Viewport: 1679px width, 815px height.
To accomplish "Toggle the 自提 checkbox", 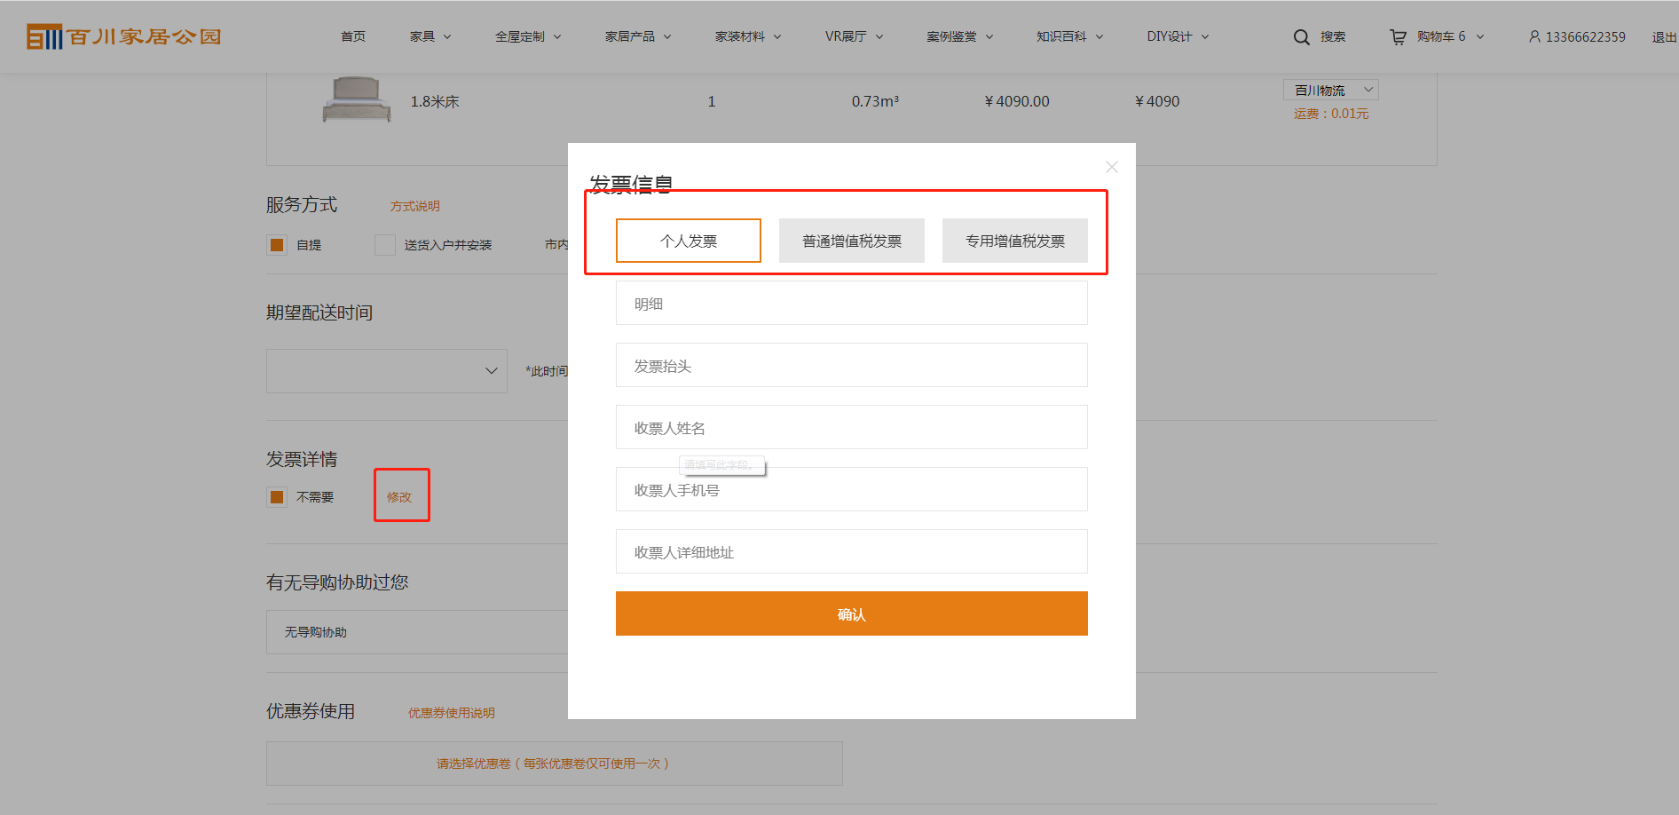I will coord(277,245).
